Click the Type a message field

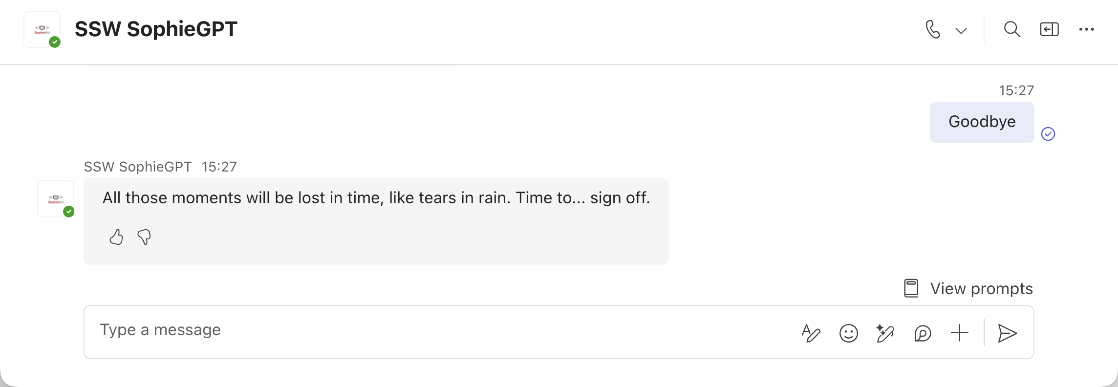pos(440,331)
